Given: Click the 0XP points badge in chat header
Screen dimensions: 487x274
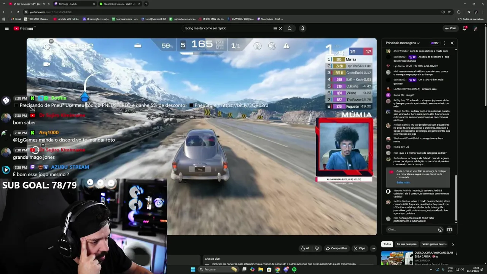Looking at the screenshot, I should (435, 43).
